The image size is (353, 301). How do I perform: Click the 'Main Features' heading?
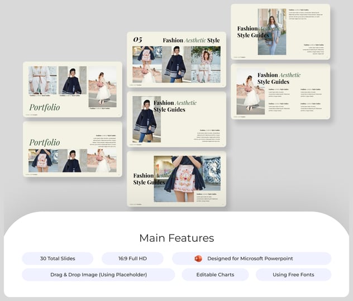coord(176,238)
